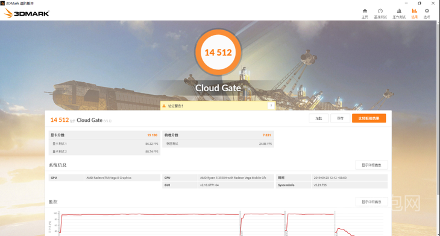Click the large 14 512 score circle
Image resolution: width=440 pixels, height=236 pixels.
218,53
